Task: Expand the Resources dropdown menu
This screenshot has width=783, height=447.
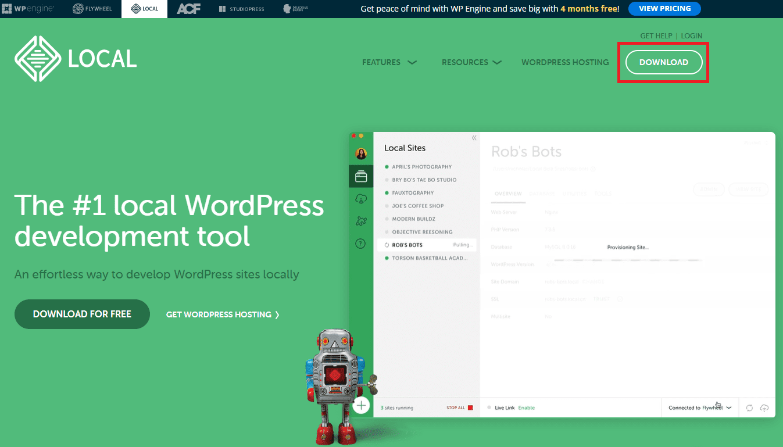Action: click(472, 62)
